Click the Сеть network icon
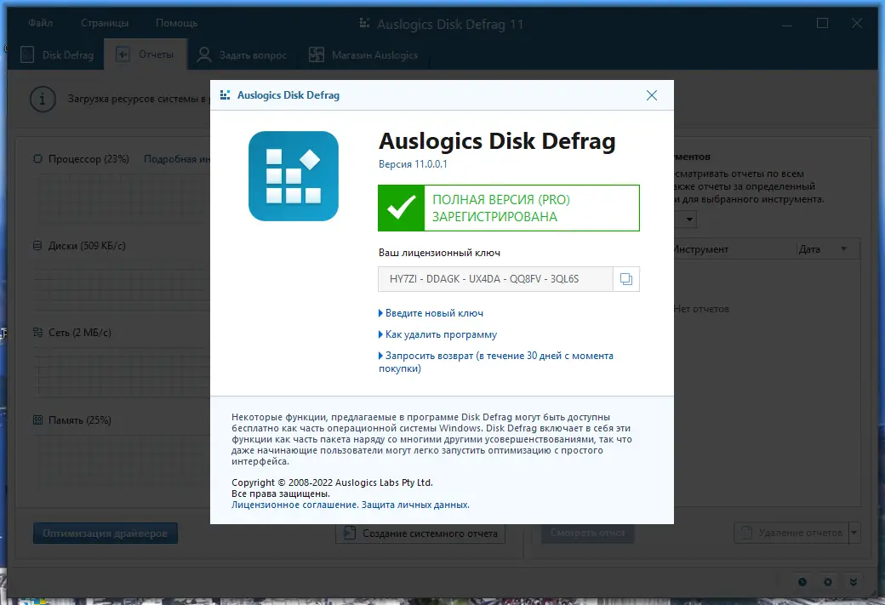This screenshot has width=885, height=605. point(37,333)
